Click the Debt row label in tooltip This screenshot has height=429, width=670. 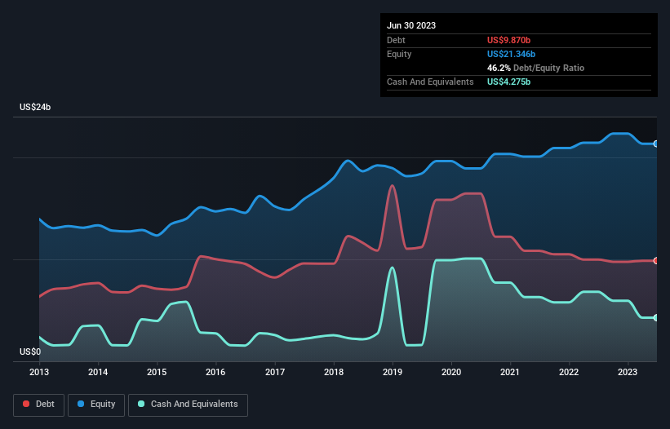[396, 40]
